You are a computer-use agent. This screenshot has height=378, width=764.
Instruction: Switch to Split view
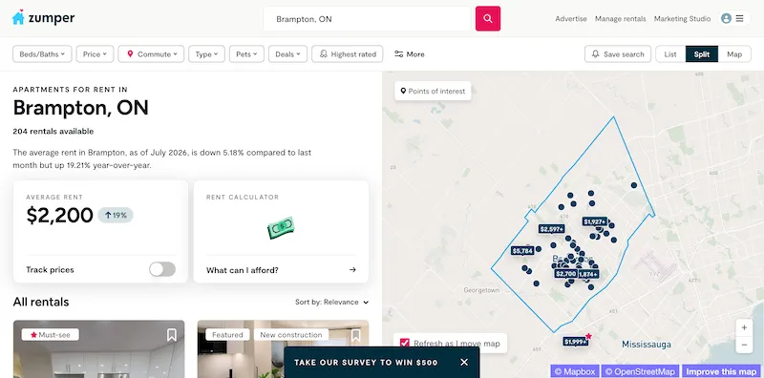click(x=702, y=54)
